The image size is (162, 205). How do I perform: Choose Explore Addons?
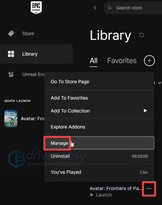[x=99, y=127]
